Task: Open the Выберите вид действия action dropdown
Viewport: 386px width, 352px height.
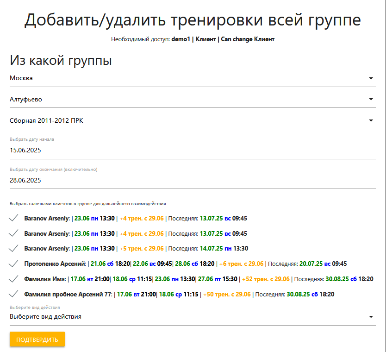Action: coord(193,317)
